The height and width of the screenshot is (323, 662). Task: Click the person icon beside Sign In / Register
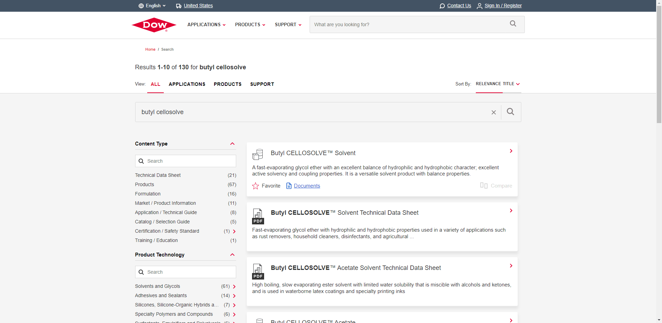click(x=479, y=6)
